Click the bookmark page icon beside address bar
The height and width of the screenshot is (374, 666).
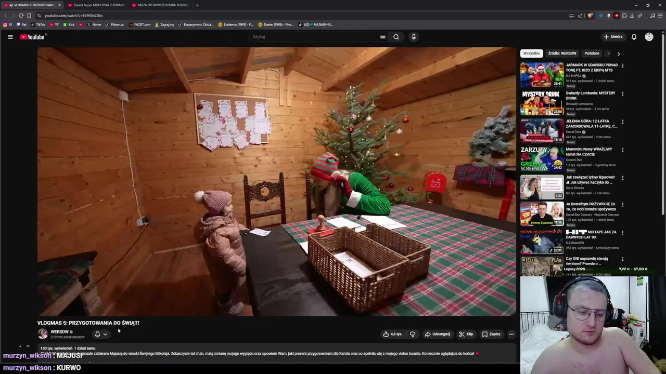(x=29, y=16)
